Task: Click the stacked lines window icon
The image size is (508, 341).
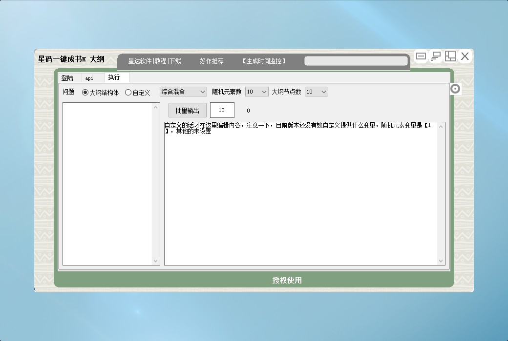Action: [x=436, y=57]
